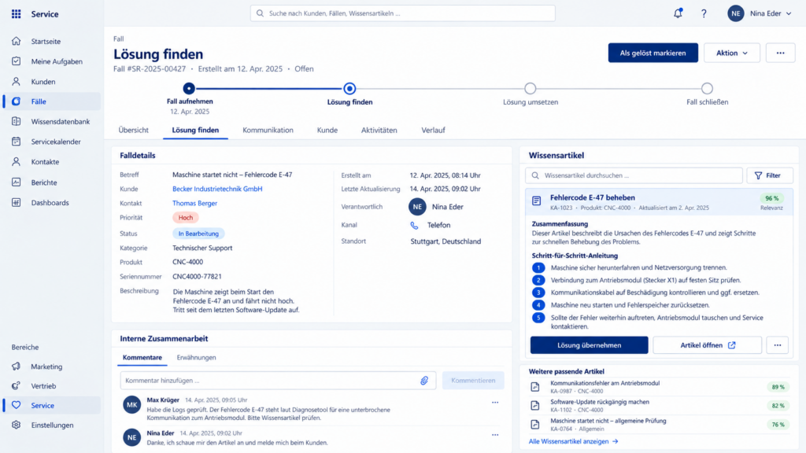Click Fall aufnehmen step marker
Screen dimensions: 806x453
(x=189, y=88)
